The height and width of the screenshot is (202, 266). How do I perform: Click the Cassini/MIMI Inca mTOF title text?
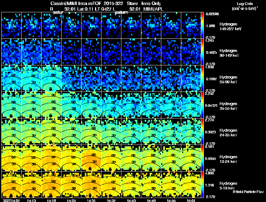76,4
